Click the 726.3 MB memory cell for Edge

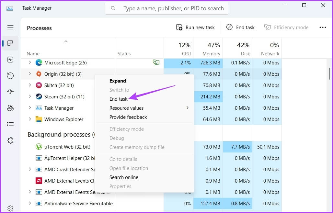[208, 62]
